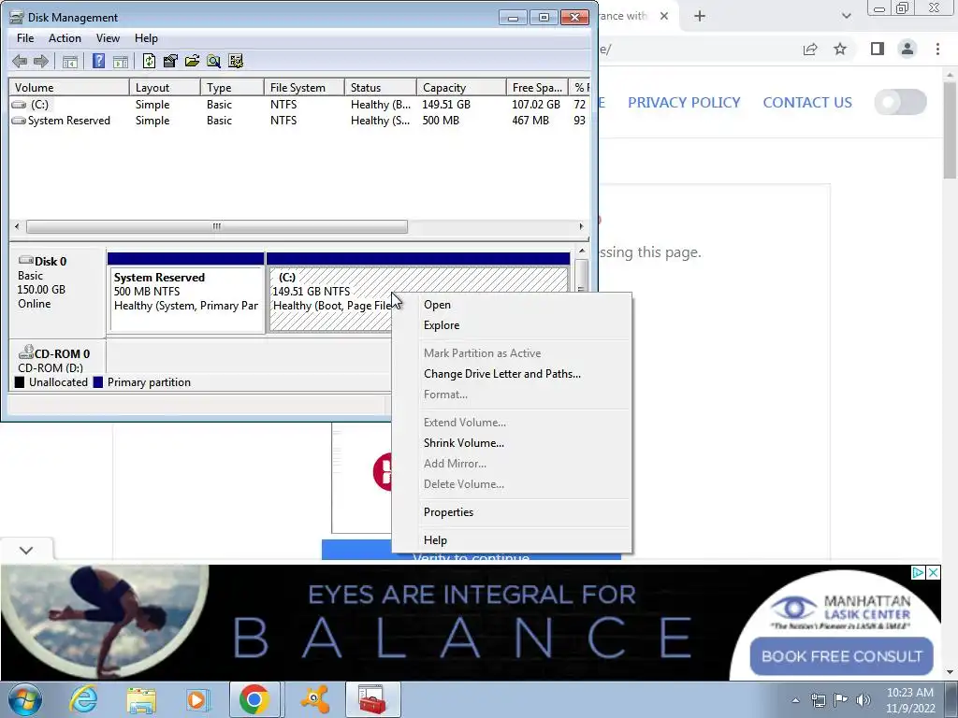
Task: Open Windows Media Player on taskbar
Action: tap(196, 699)
